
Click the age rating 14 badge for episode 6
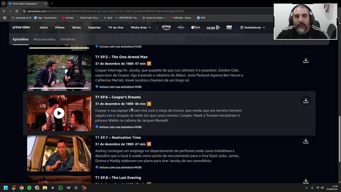(149, 104)
